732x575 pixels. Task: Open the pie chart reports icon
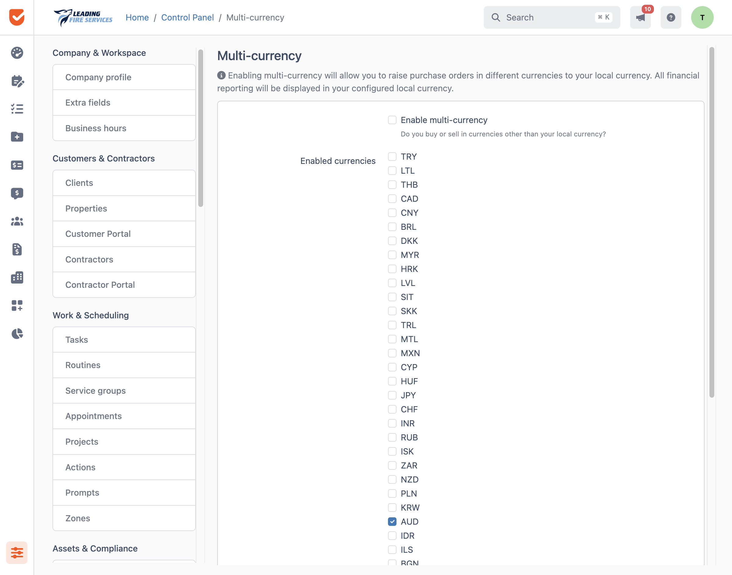17,334
